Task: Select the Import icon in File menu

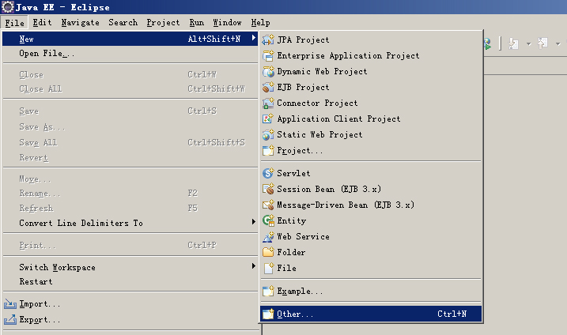Action: [10, 304]
